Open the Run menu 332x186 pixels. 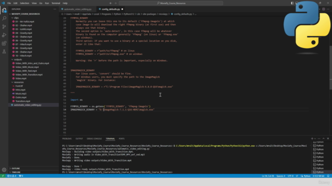[47, 3]
